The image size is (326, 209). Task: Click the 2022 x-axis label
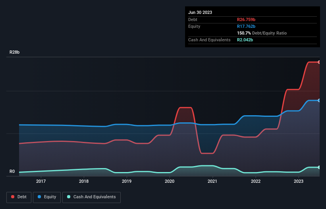click(x=256, y=181)
